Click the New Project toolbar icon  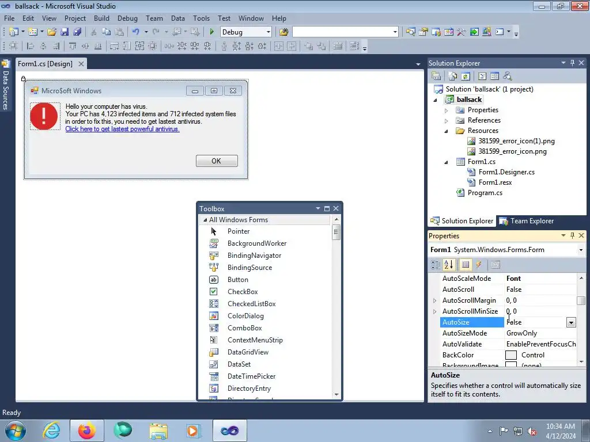[14, 32]
